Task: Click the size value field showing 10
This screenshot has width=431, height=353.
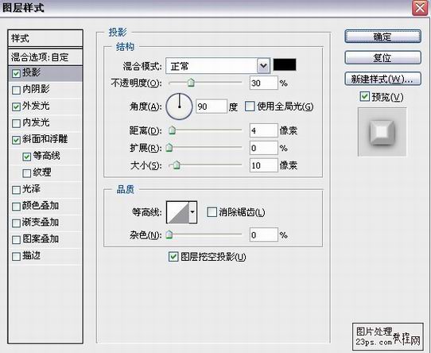Action: point(264,165)
